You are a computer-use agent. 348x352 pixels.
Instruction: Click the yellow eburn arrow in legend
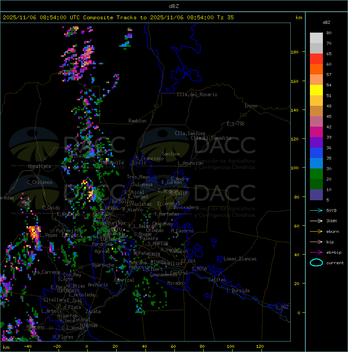(316, 232)
